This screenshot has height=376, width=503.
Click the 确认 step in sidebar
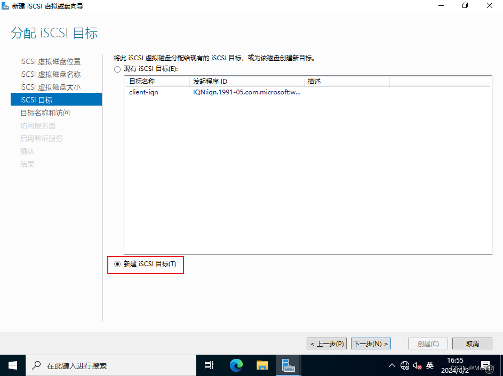pyautogui.click(x=27, y=151)
